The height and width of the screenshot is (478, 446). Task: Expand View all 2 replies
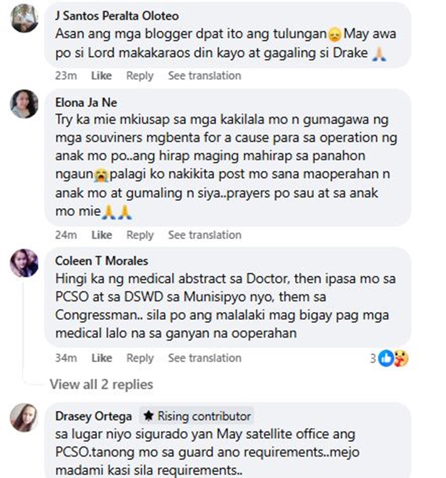pyautogui.click(x=102, y=385)
